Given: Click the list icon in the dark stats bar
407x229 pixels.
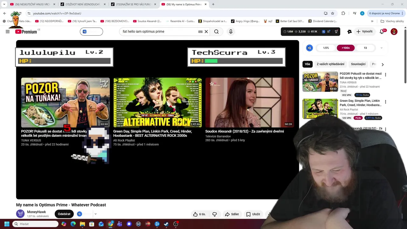Looking at the screenshot, I should (x=329, y=31).
